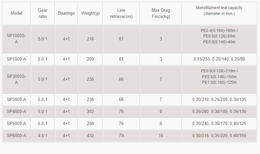Select the SP6000-A model cell

(16, 136)
